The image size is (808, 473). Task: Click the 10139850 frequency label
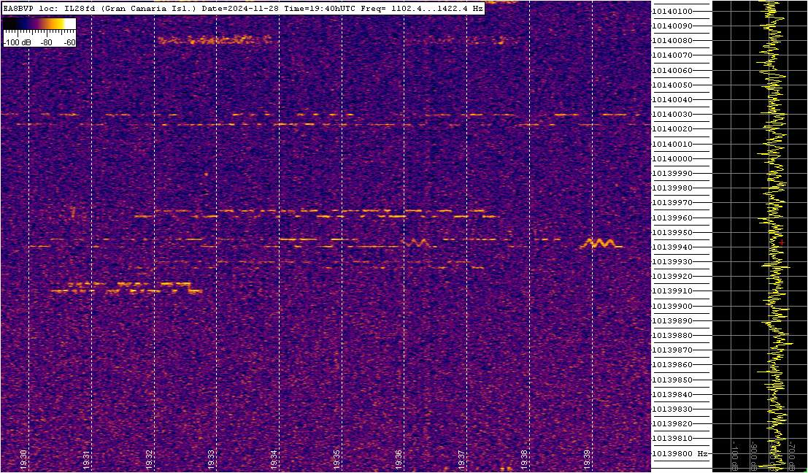(672, 380)
